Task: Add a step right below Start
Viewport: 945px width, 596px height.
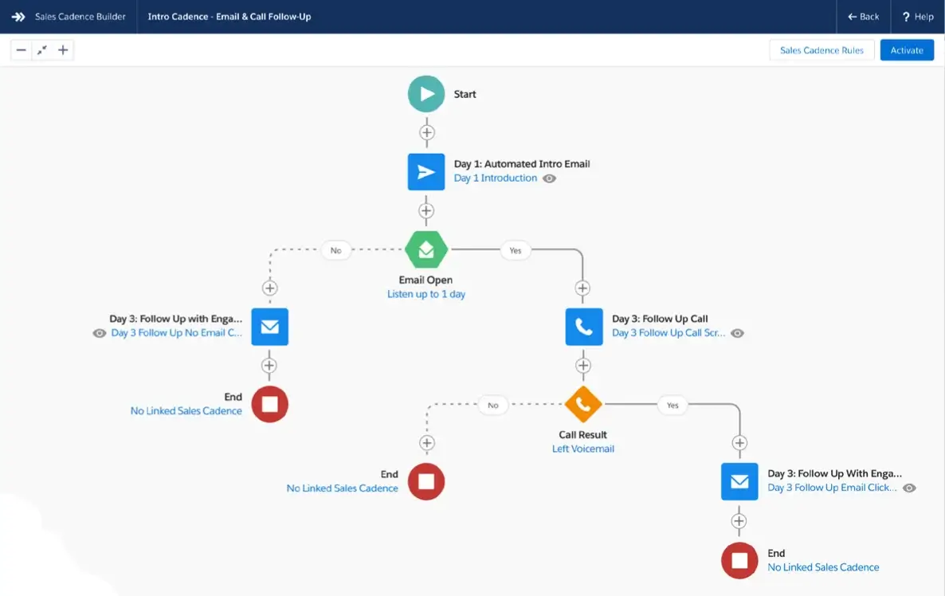Action: pyautogui.click(x=427, y=132)
